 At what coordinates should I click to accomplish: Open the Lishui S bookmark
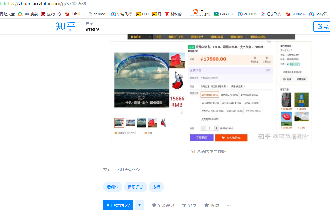point(74,14)
